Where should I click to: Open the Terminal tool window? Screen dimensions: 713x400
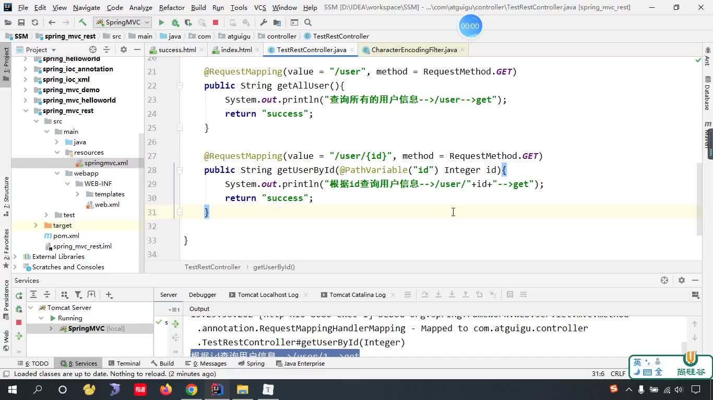pyautogui.click(x=124, y=364)
